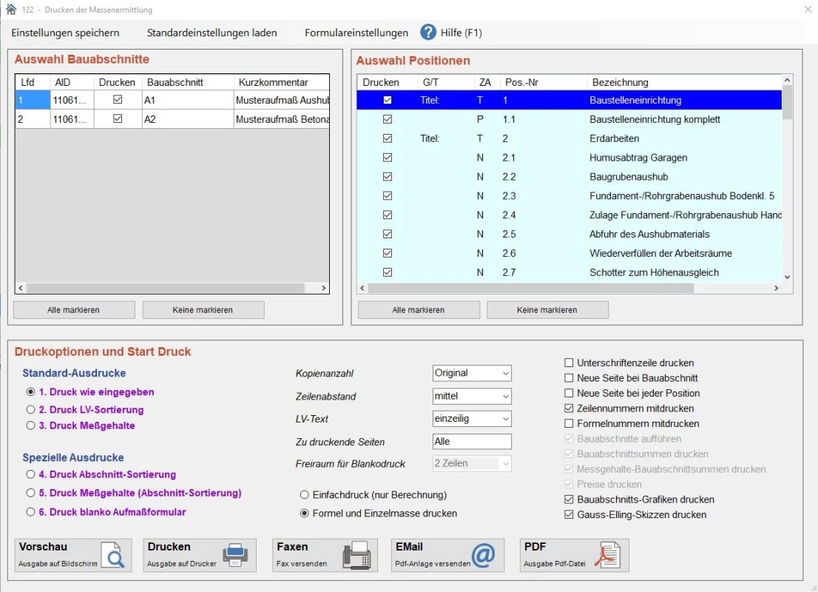818x592 pixels.
Task: Click the home icon in title bar
Action: 10,10
